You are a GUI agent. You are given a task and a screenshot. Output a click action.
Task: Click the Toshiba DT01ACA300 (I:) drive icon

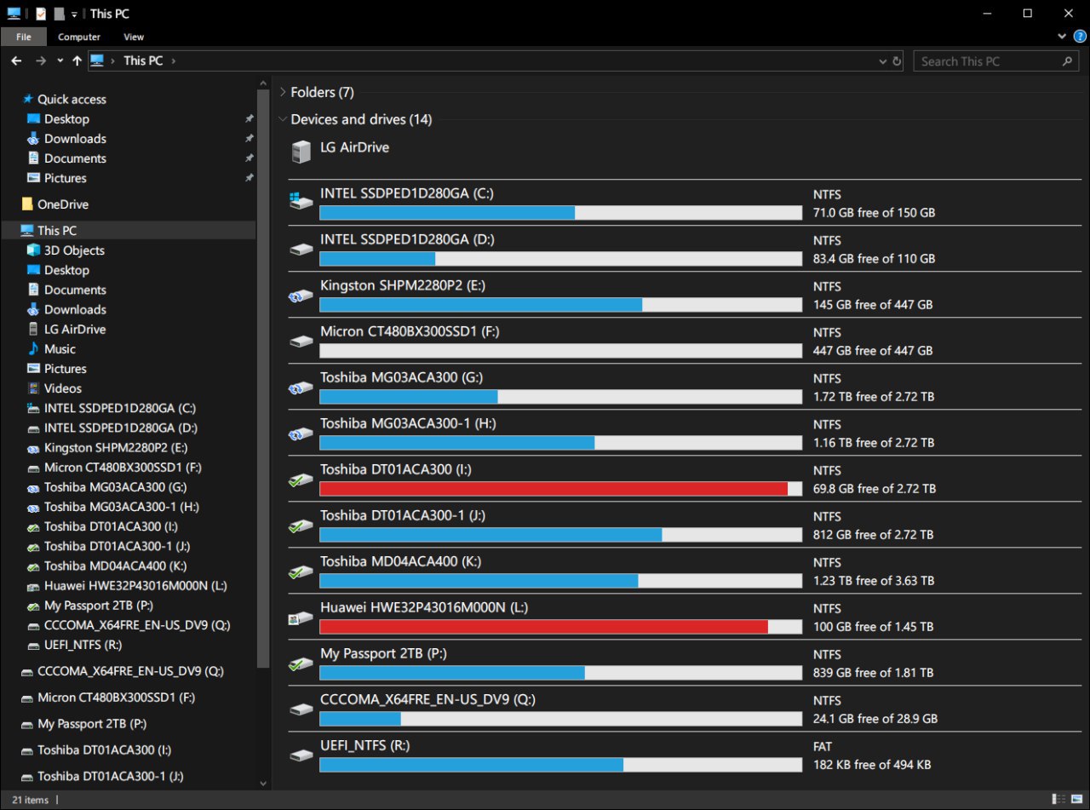point(301,480)
